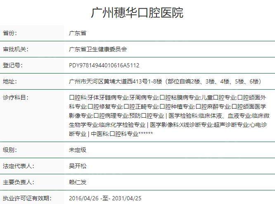Select 广东省卫生健康委员会 text
This screenshot has width=275, height=204.
tap(98, 49)
